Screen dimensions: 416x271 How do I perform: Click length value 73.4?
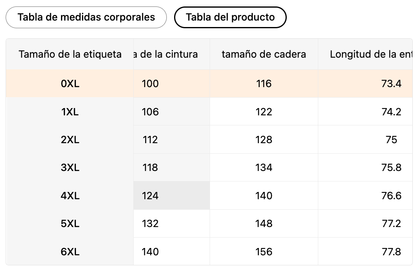[x=391, y=84]
